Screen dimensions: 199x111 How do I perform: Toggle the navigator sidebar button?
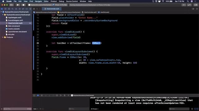click(x=12, y=5)
